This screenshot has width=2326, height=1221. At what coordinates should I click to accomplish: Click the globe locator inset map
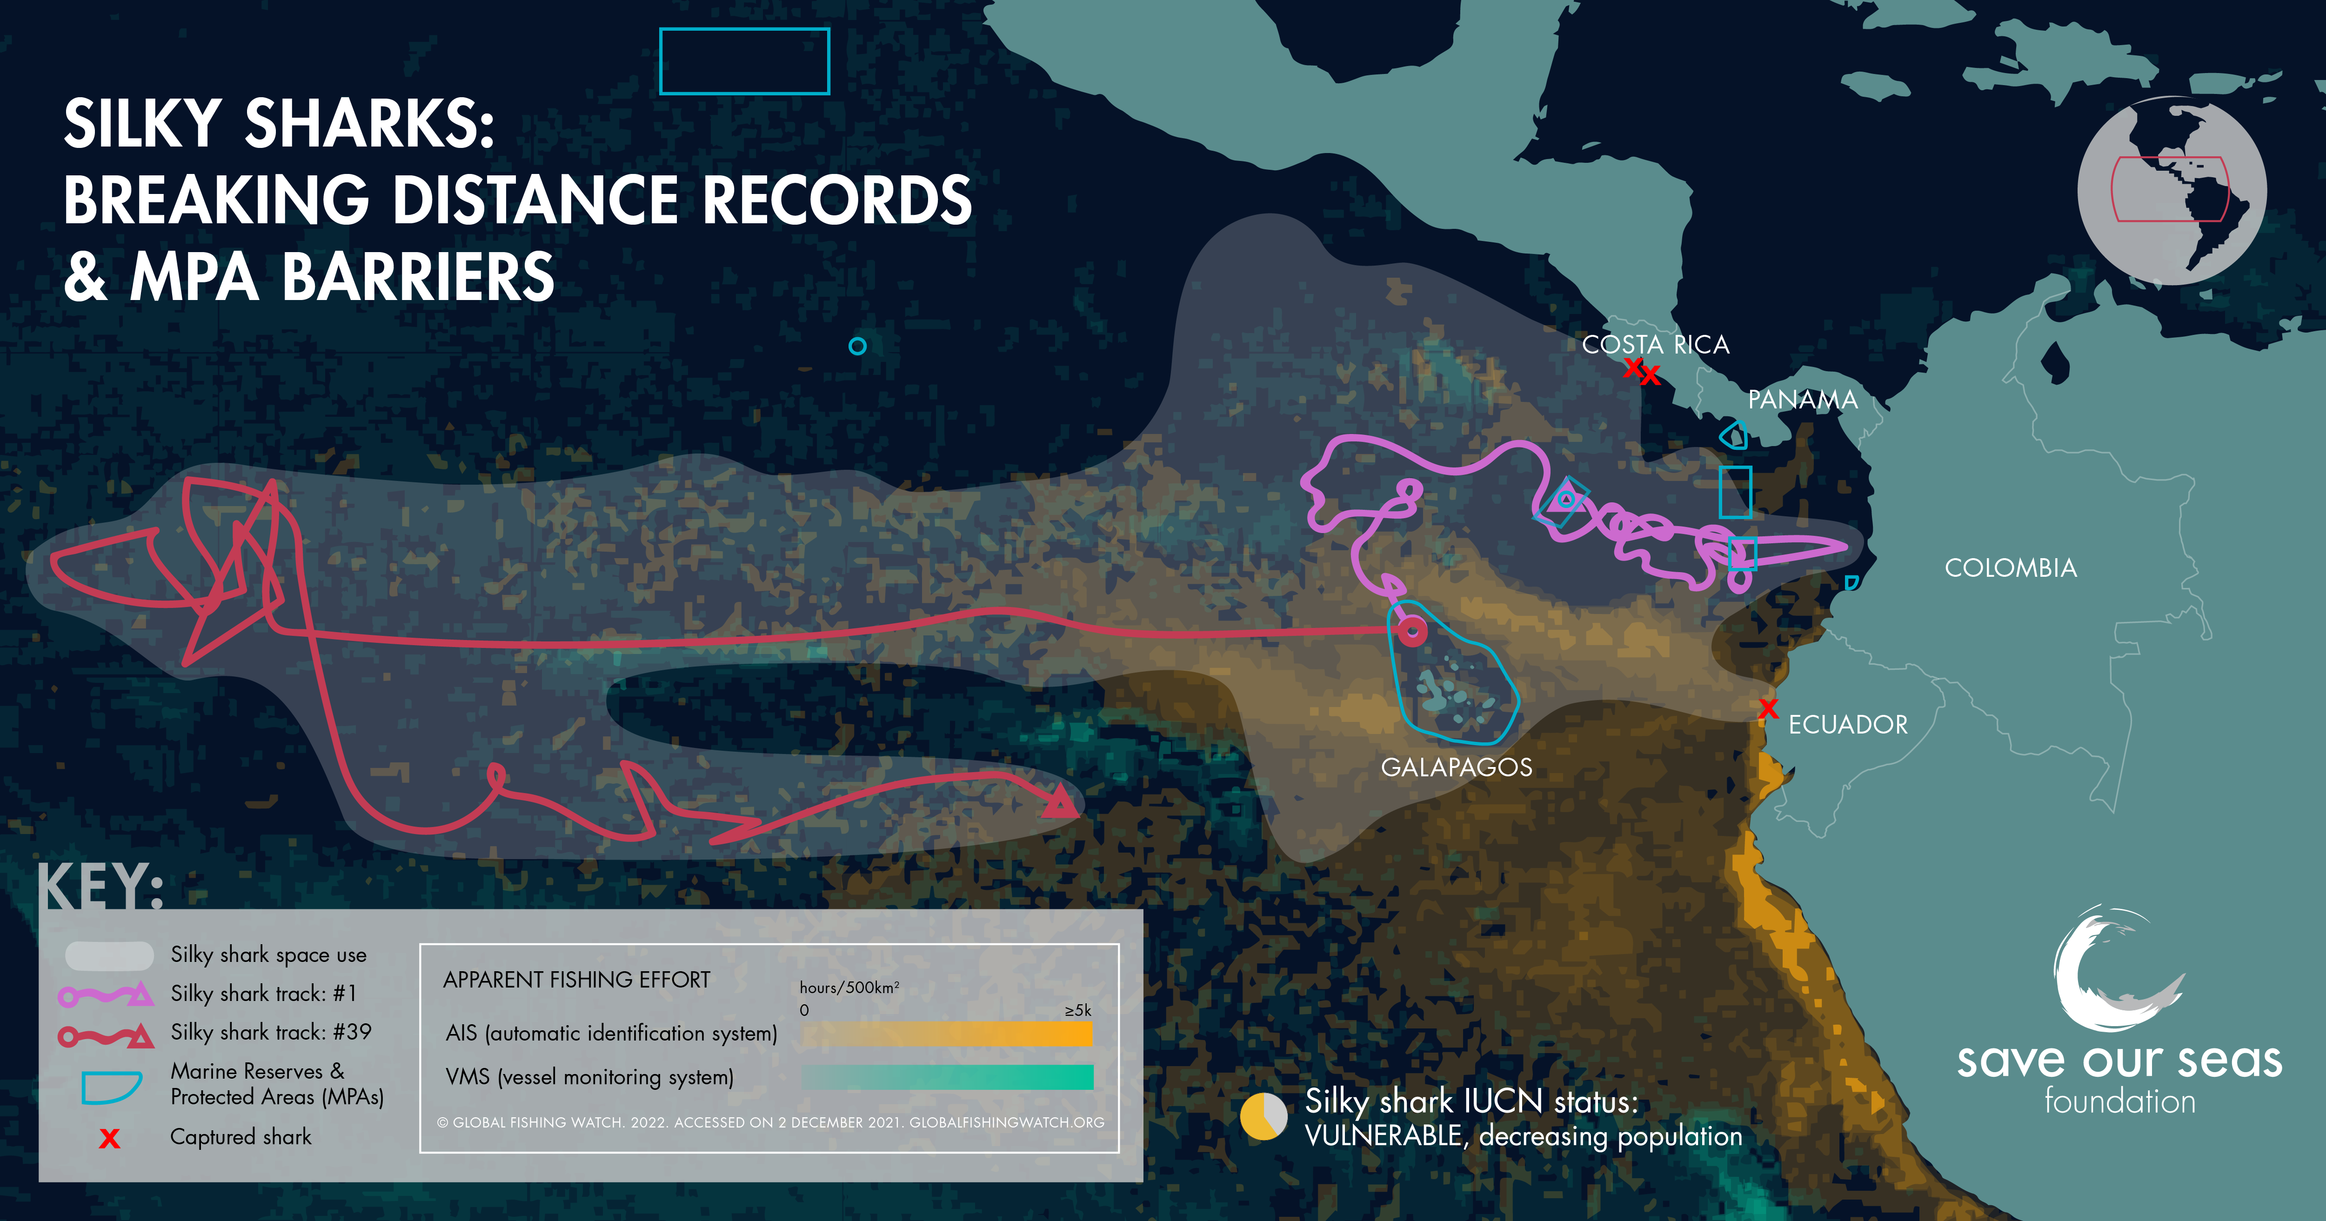click(2172, 192)
